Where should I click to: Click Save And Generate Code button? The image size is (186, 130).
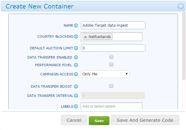145,120
